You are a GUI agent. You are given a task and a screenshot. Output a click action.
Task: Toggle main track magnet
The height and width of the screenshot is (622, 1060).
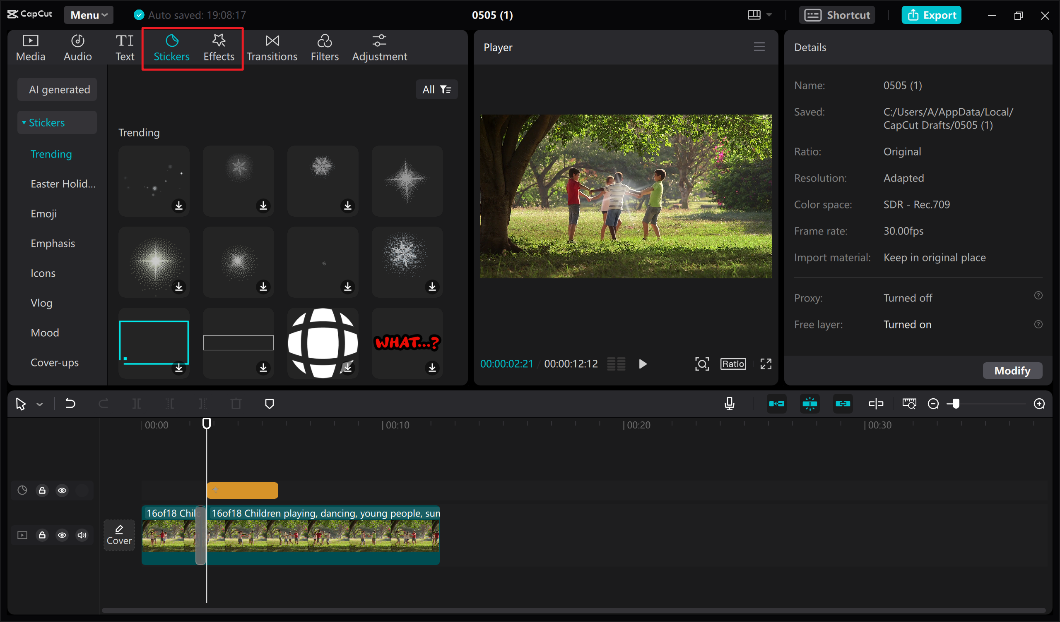[776, 404]
